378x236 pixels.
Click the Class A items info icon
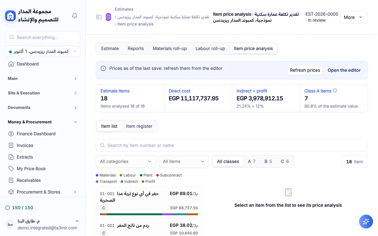coord(335,90)
